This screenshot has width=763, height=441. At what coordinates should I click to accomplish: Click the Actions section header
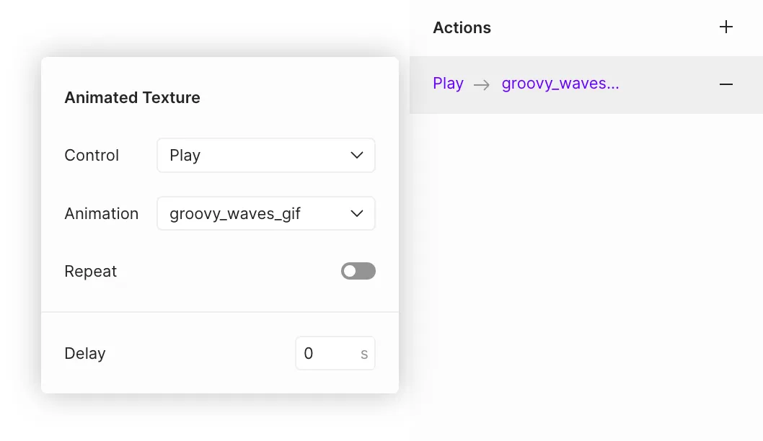(x=462, y=28)
